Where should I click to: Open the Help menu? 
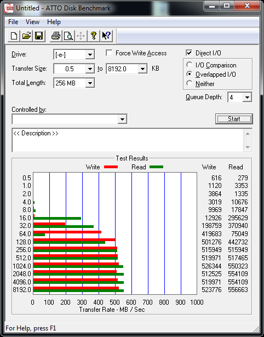(x=54, y=22)
